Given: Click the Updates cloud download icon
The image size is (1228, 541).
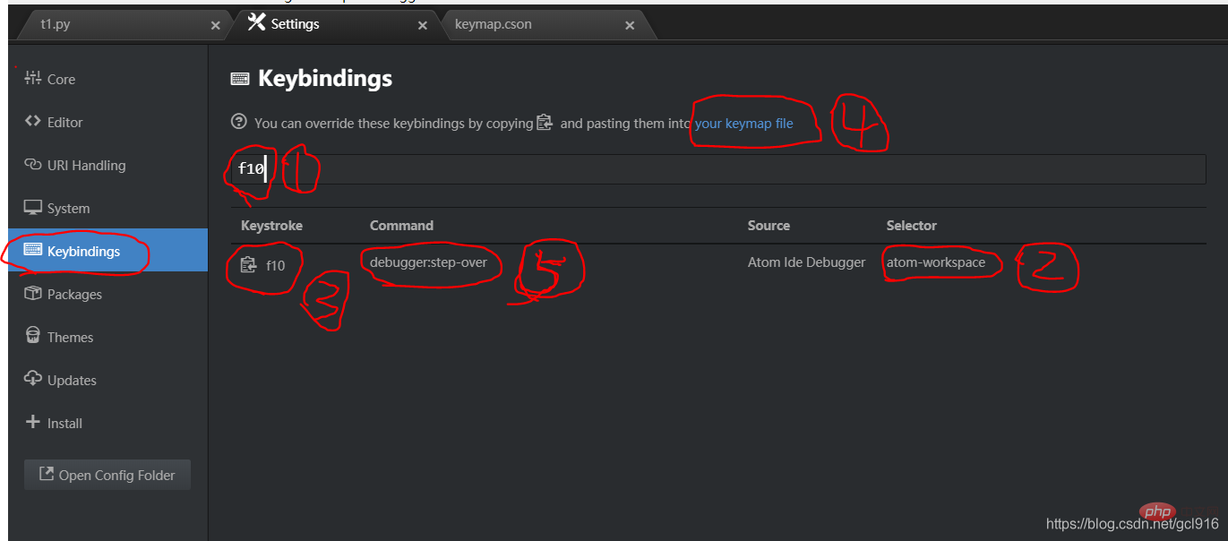Looking at the screenshot, I should pos(33,379).
